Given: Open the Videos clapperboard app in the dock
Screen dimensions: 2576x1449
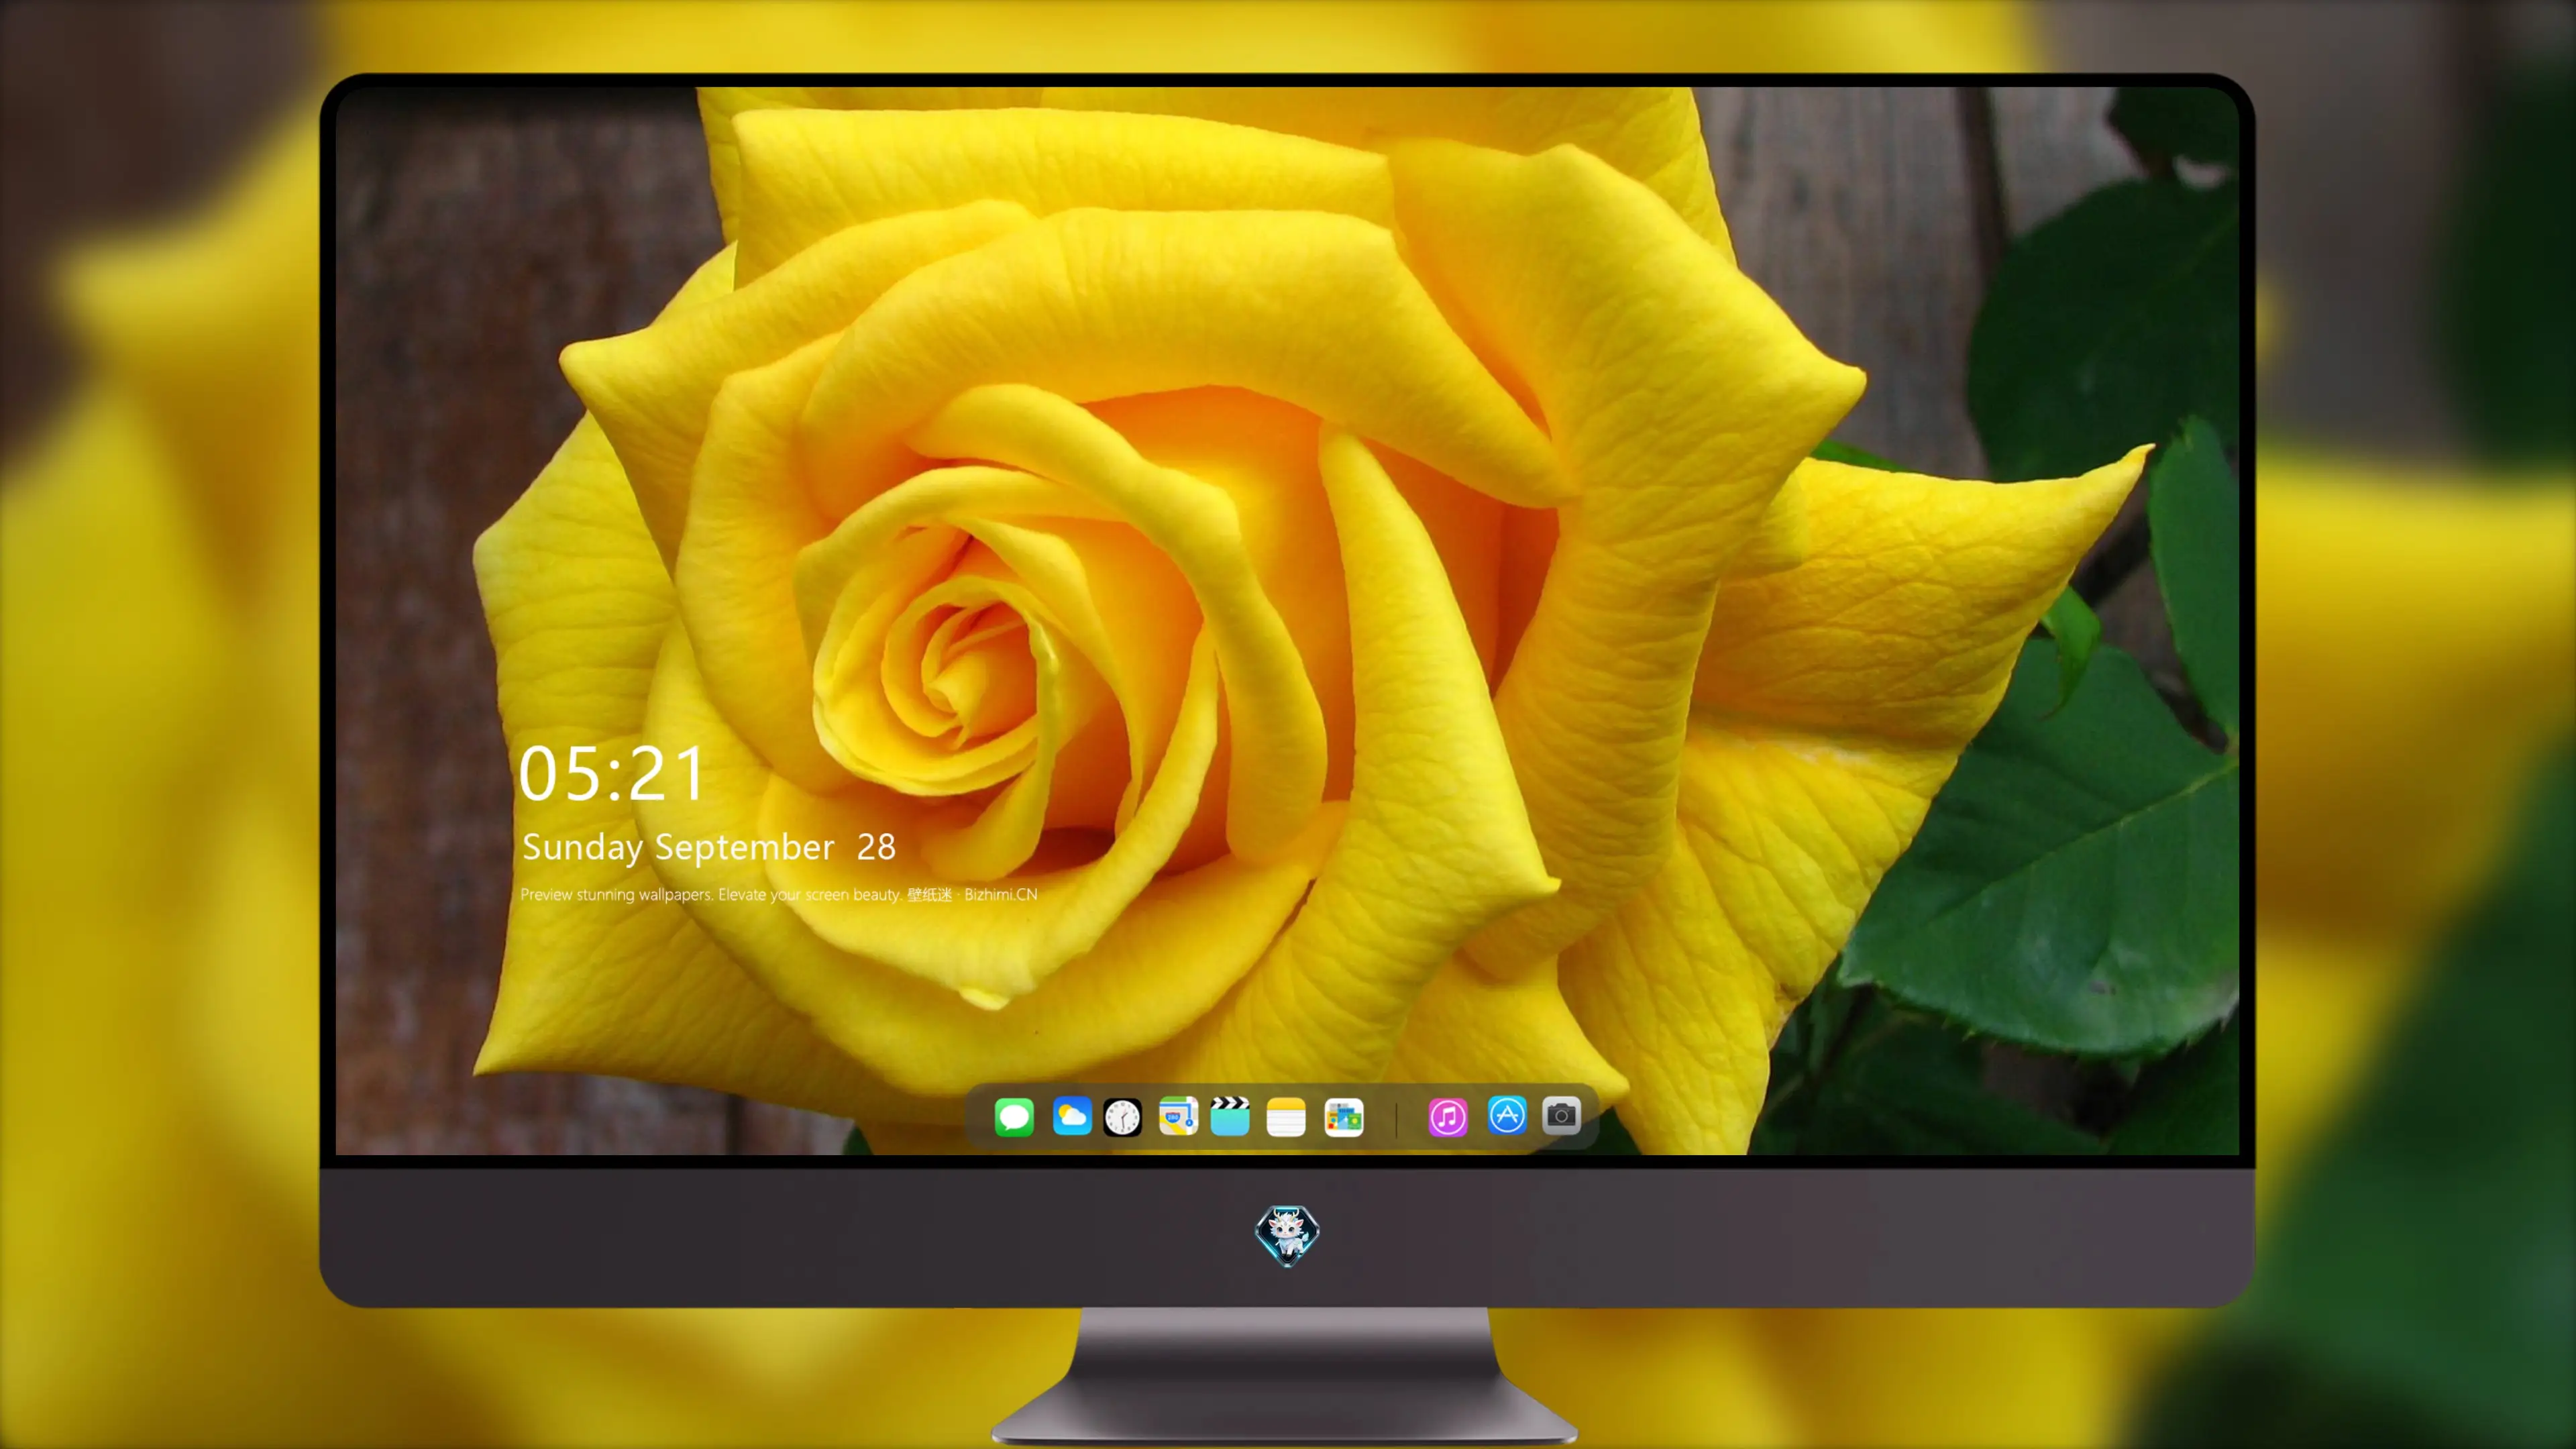Looking at the screenshot, I should coord(1230,1117).
